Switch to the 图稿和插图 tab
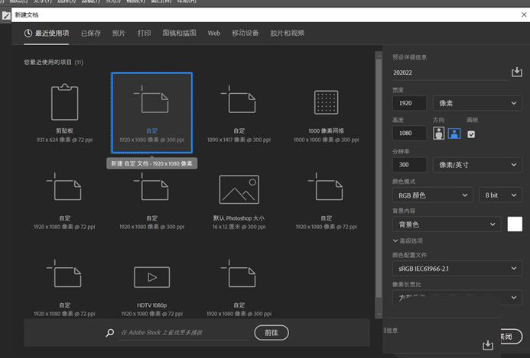The image size is (530, 358). tap(179, 33)
